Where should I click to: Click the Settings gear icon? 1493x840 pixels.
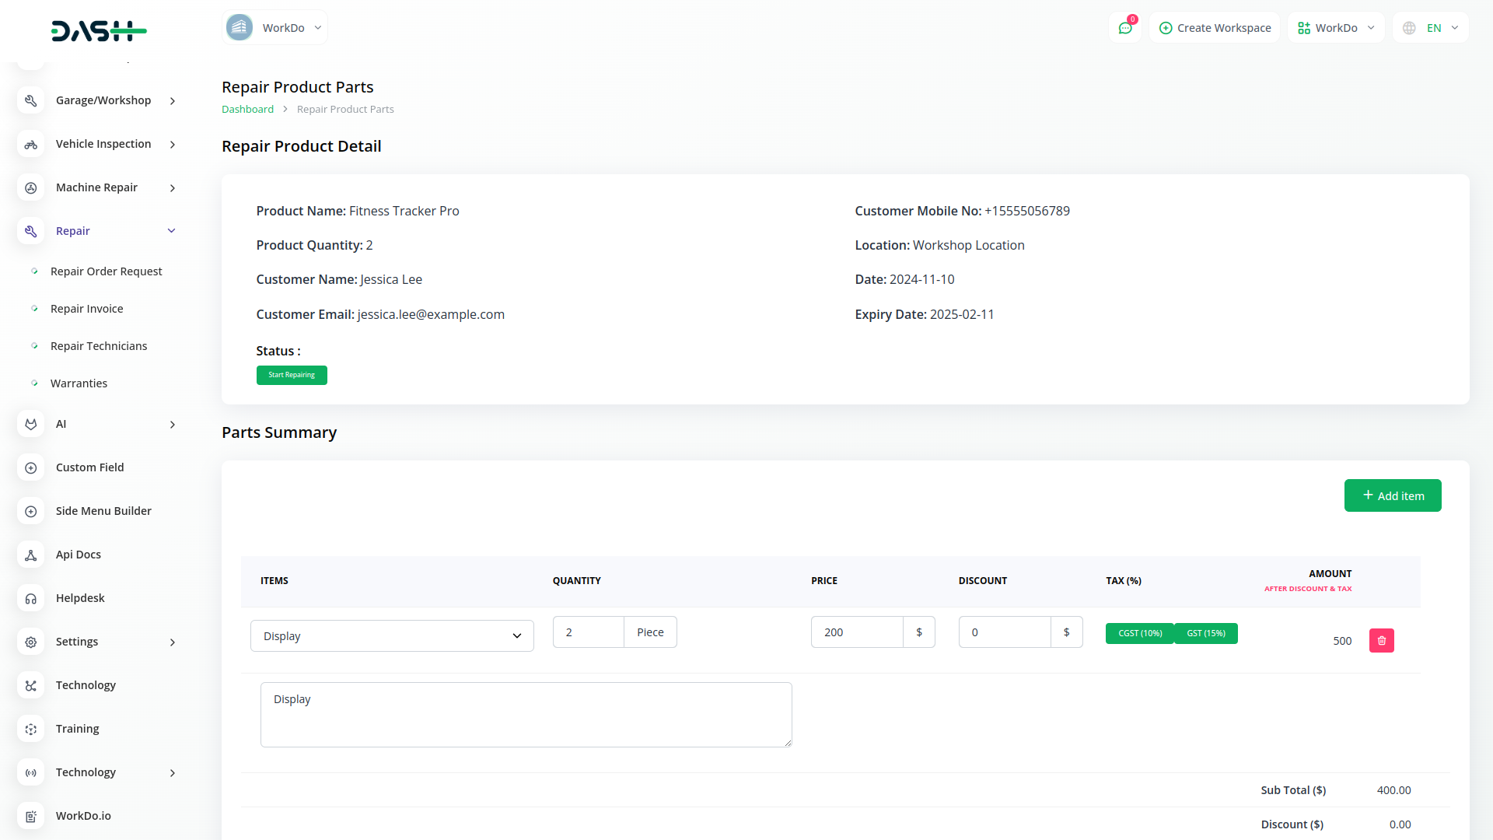tap(31, 642)
